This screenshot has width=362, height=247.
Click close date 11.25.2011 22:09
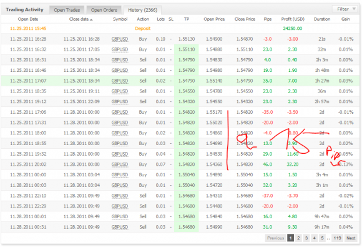(82, 102)
